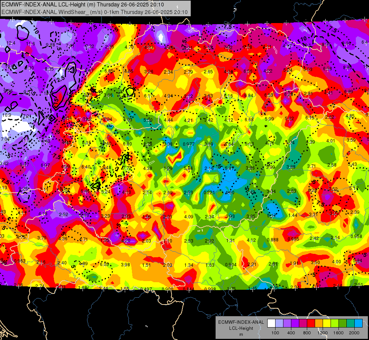Select the grid value 6.89
This screenshot has width=369, height=340.
click(349, 92)
